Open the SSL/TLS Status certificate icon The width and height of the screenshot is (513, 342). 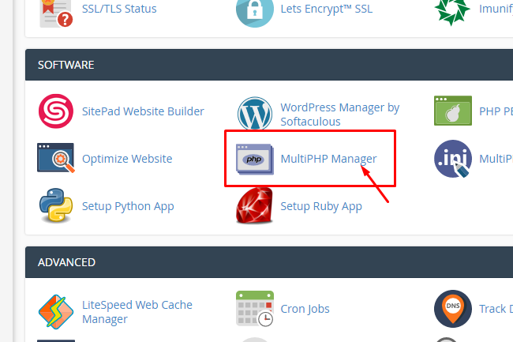56,13
